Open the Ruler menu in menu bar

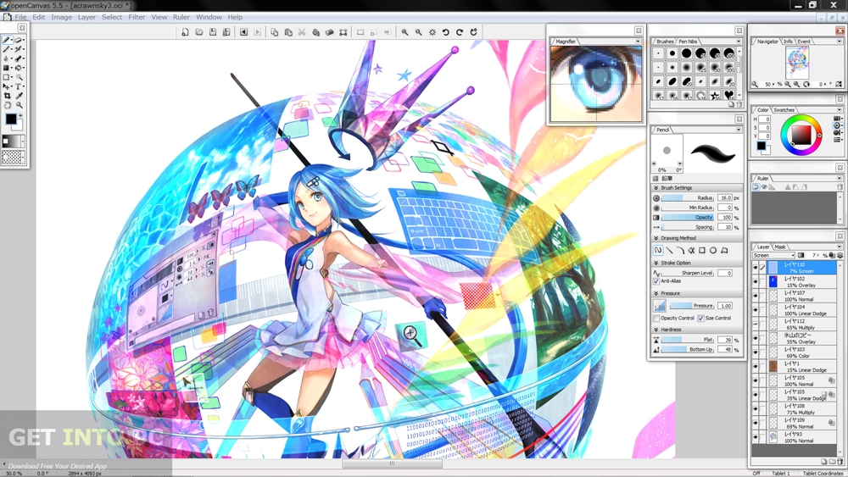(181, 17)
